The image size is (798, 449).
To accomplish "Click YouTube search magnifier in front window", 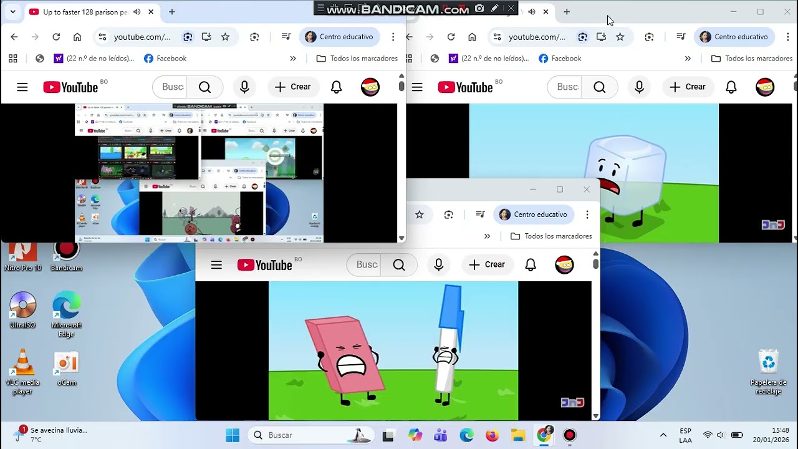I will point(399,265).
